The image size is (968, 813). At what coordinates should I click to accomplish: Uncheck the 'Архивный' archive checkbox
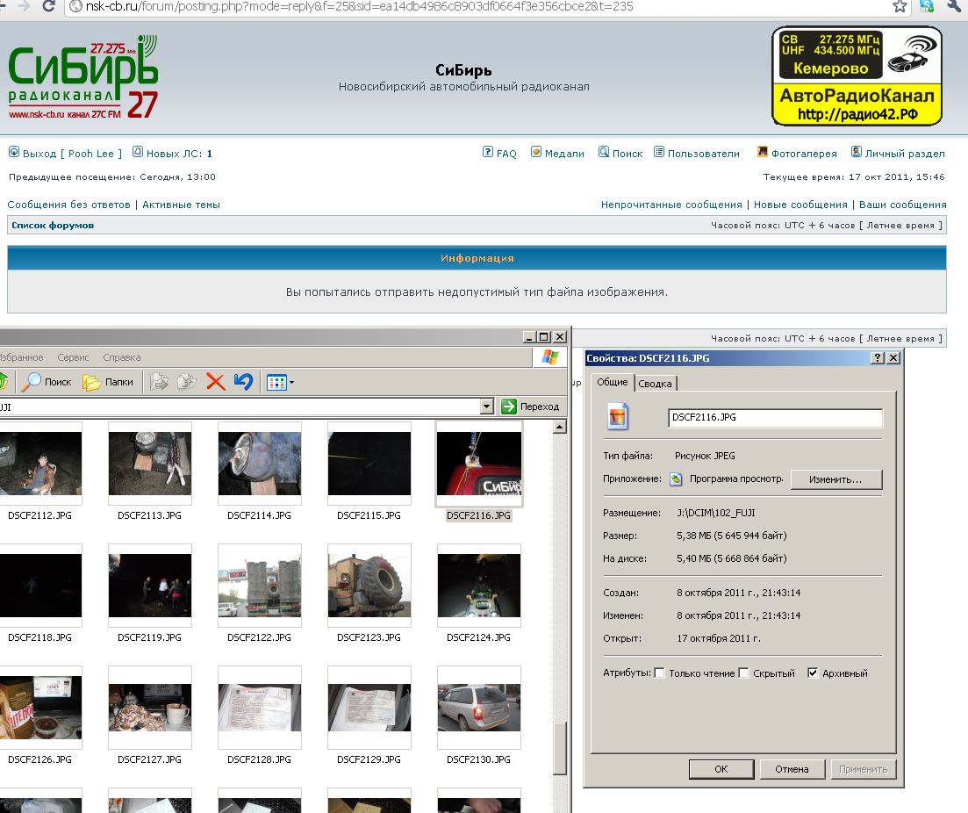pos(813,673)
